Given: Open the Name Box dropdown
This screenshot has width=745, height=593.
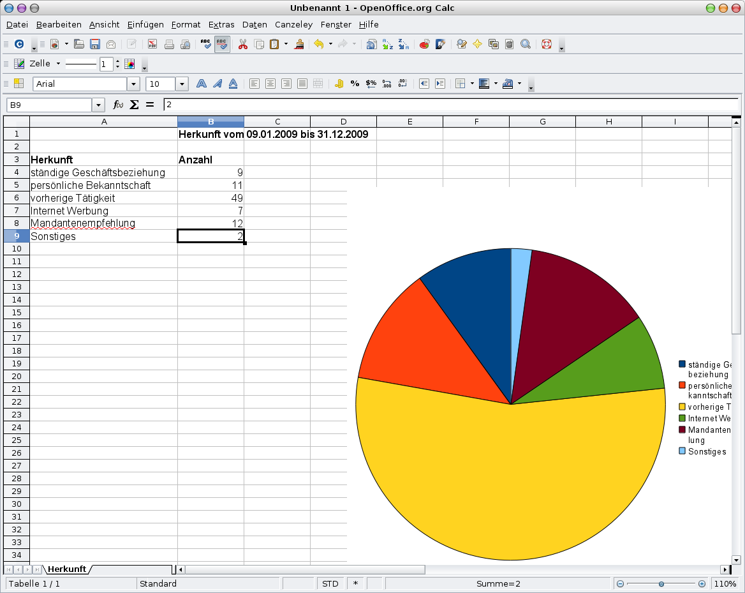Looking at the screenshot, I should pyautogui.click(x=98, y=105).
